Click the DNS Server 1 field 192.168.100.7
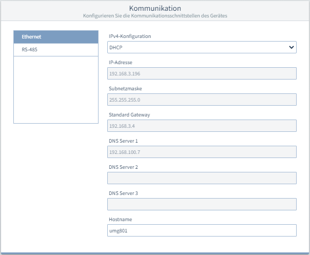310x255 pixels. pos(202,152)
